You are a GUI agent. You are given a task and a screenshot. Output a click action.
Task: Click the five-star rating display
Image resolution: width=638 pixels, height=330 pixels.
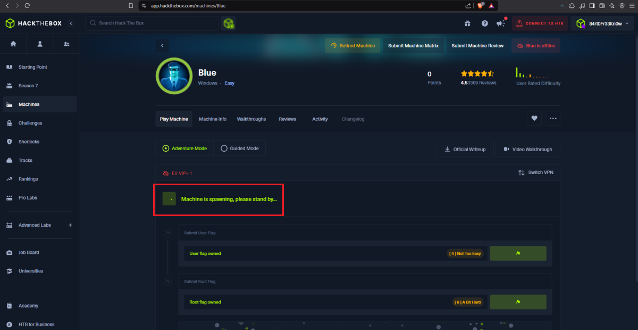click(477, 74)
